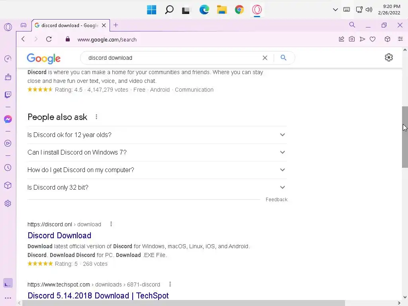View site security lock icon
The height and width of the screenshot is (306, 408).
click(x=68, y=39)
